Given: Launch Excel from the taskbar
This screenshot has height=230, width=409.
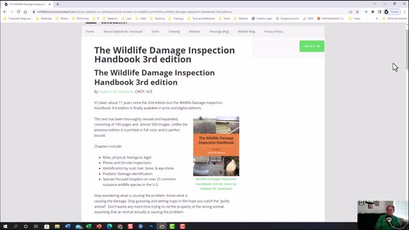Looking at the screenshot, I should pyautogui.click(x=89, y=226).
